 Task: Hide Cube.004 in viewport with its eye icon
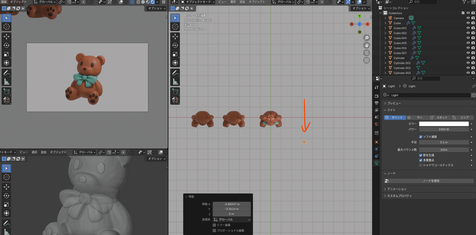point(468,38)
